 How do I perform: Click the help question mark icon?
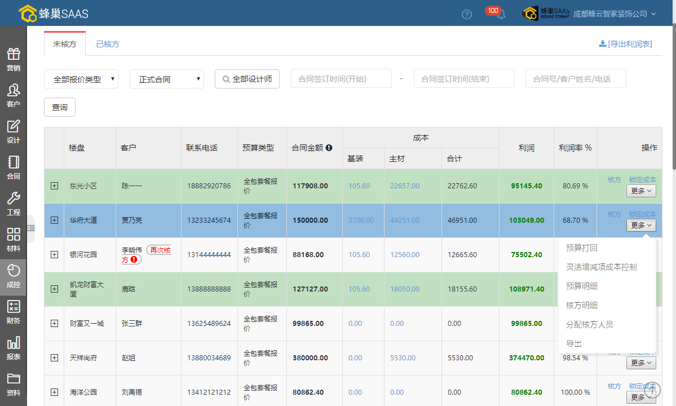coord(466,15)
